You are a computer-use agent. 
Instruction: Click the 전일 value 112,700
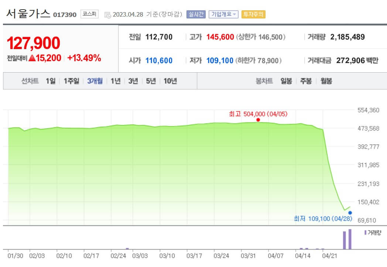[159, 37]
